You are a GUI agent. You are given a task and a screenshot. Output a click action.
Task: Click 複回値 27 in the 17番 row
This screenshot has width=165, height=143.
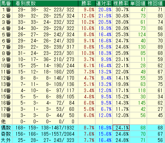click(155, 109)
